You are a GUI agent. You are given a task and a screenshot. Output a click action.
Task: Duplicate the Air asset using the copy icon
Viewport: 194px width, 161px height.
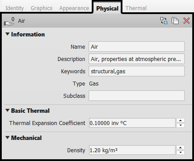pyautogui.click(x=175, y=21)
